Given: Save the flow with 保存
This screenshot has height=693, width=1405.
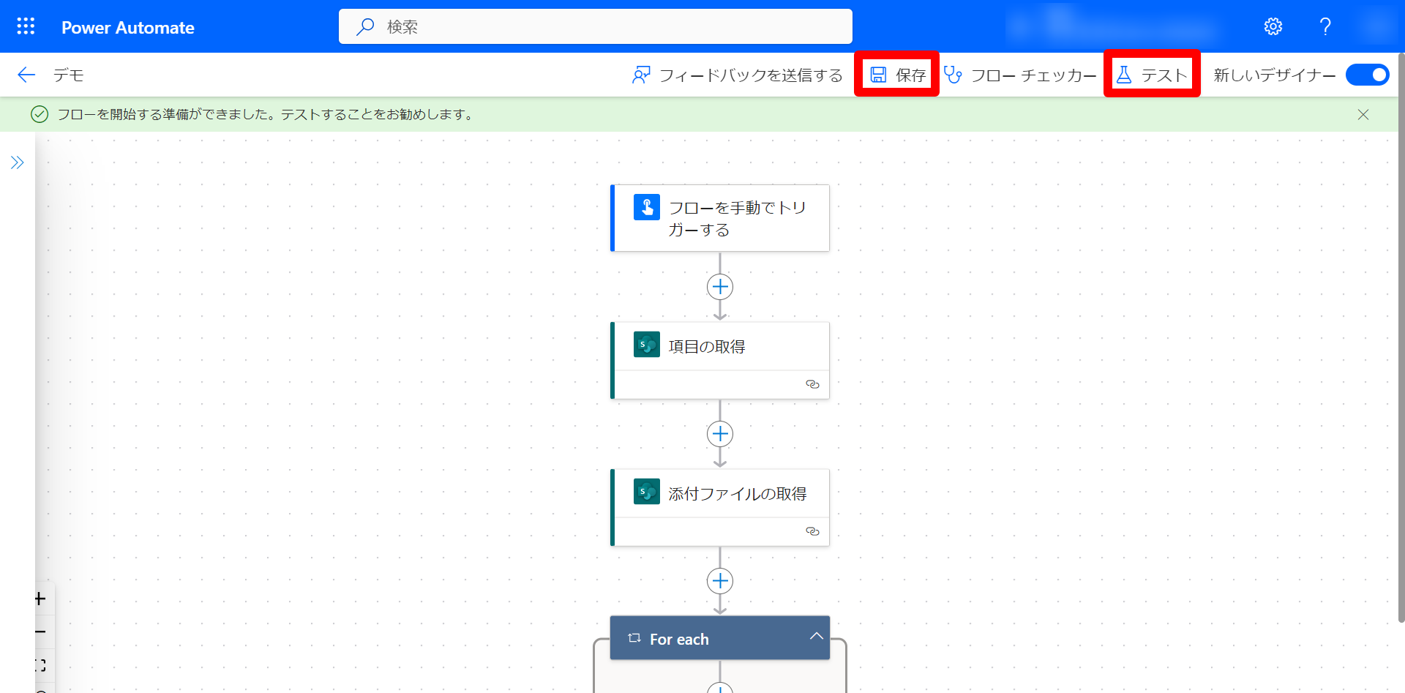Looking at the screenshot, I should 896,74.
